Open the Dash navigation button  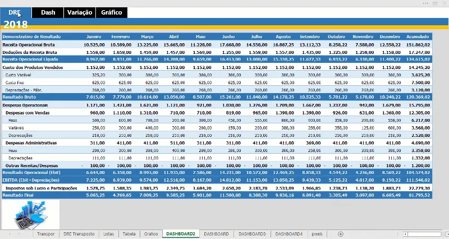coord(48,12)
